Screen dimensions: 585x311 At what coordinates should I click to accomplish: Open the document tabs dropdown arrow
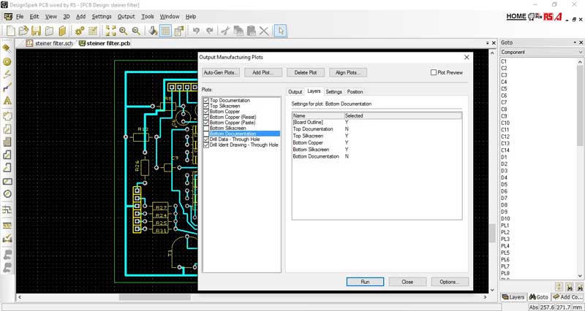pos(488,43)
